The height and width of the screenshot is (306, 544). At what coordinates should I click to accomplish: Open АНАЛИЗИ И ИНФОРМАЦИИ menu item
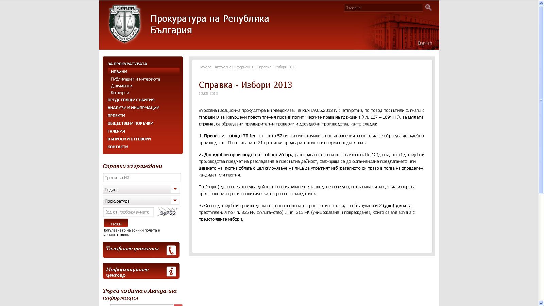tap(133, 108)
